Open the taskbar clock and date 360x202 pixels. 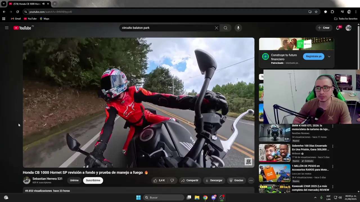(x=351, y=198)
